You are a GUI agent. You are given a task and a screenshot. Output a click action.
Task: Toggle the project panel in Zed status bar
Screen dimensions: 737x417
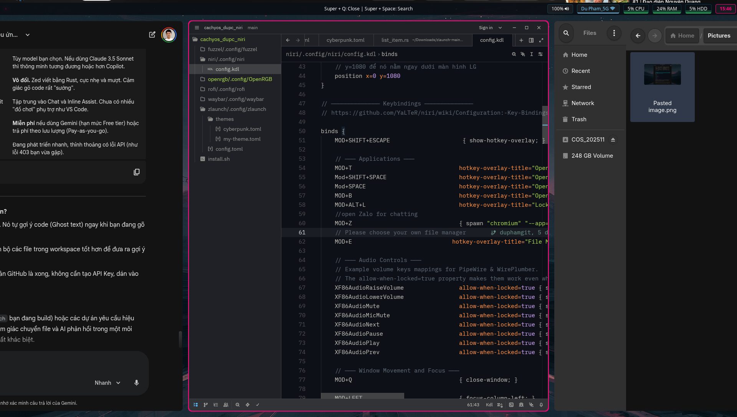(196, 405)
